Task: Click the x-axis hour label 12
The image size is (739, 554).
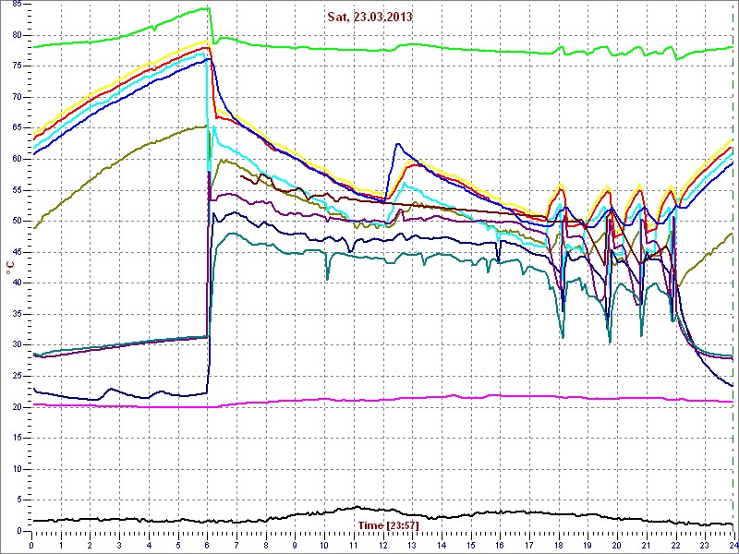Action: (x=383, y=545)
